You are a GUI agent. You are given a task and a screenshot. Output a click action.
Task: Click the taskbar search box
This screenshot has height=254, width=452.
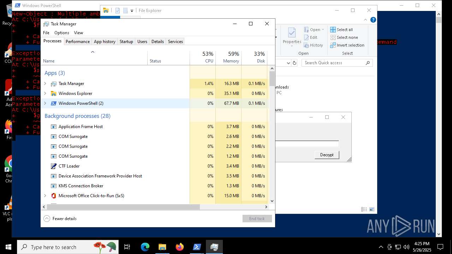point(69,247)
